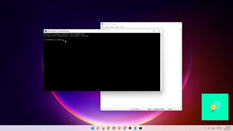Viewport: 233px width, 131px height.
Task: Maximize the Command Prompt window
Action: pyautogui.click(x=154, y=31)
